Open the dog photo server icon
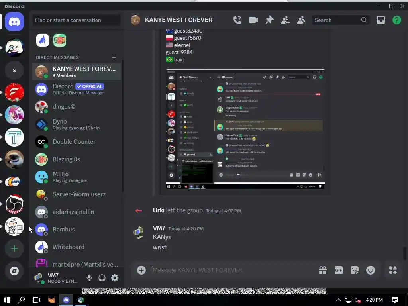Screen dimensions: 408x306 14,159
